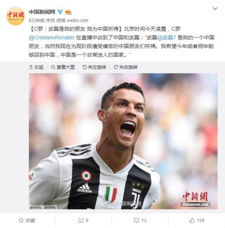Click the blue verified V badge
Image resolution: width=225 pixels, height=228 pixels.
[60, 12]
